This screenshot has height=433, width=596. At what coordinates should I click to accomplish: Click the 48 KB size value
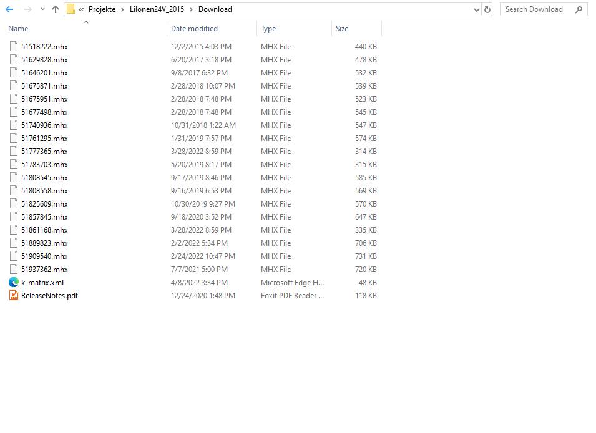(368, 283)
